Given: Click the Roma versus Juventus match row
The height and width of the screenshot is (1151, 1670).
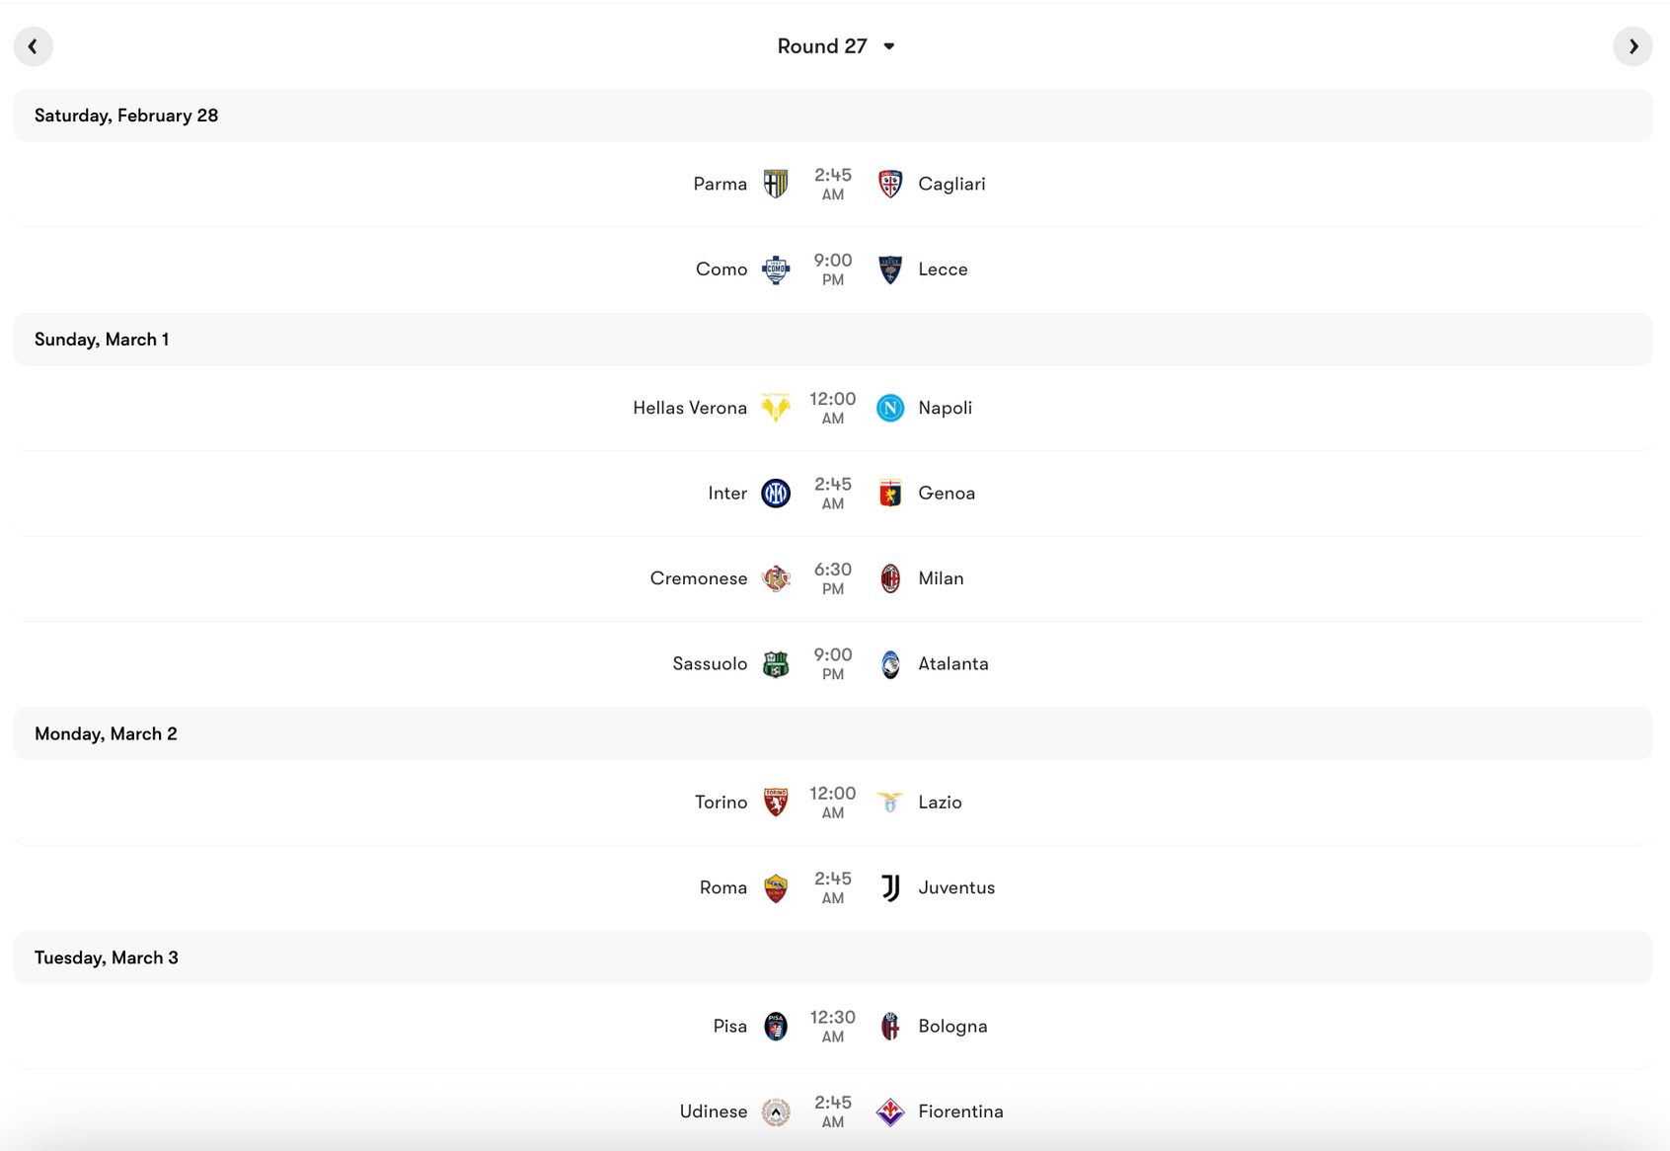Looking at the screenshot, I should (835, 886).
